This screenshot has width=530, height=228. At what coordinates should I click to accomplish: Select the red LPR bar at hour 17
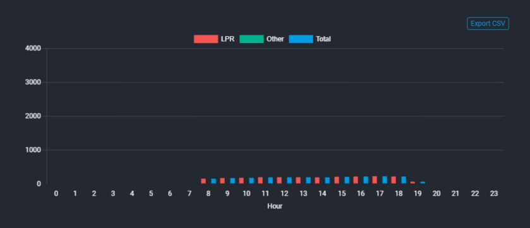tap(375, 180)
